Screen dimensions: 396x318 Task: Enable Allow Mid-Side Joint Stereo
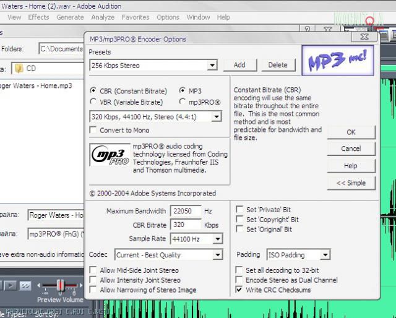pyautogui.click(x=93, y=270)
